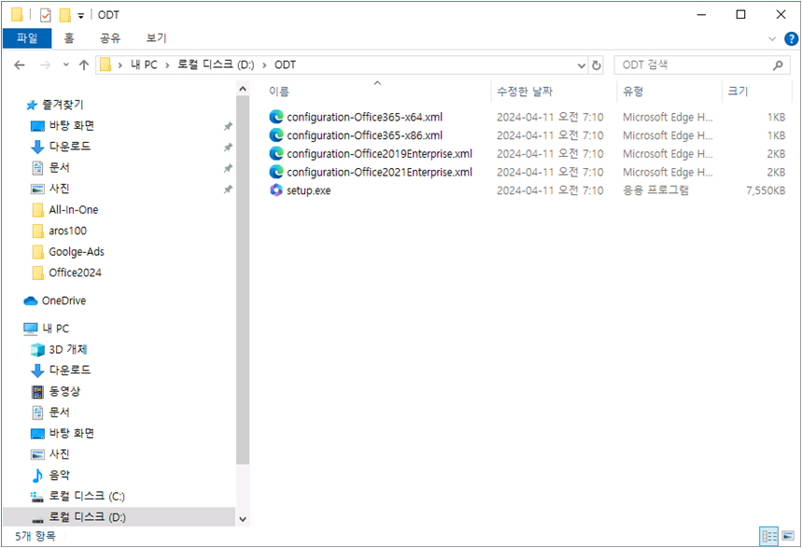Open 로컬 디스크 (C:) in sidebar
This screenshot has height=548, width=802.
point(77,497)
